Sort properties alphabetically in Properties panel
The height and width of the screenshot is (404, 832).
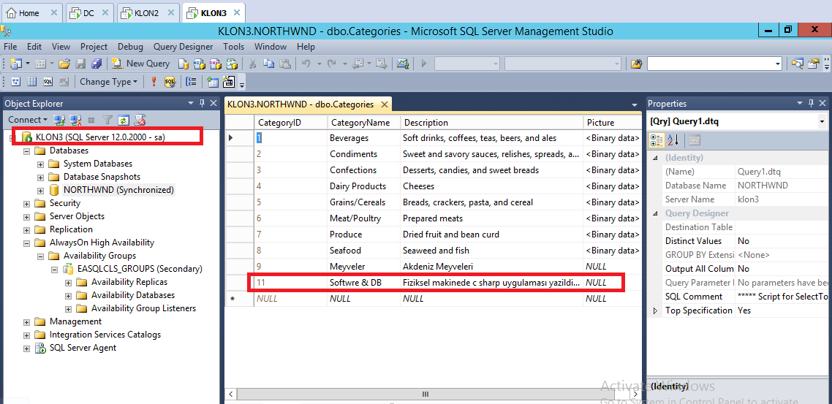pyautogui.click(x=674, y=140)
